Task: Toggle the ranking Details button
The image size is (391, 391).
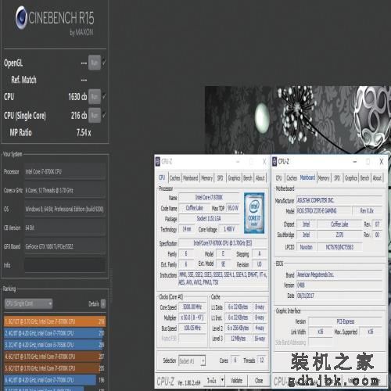Action: coord(103,303)
